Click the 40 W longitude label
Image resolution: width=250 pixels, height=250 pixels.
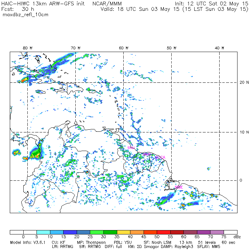click(219, 48)
